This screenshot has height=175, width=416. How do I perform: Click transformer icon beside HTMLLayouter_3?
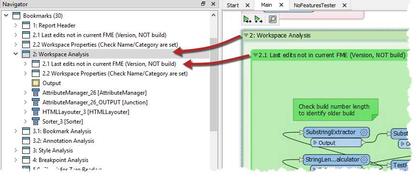pos(36,112)
